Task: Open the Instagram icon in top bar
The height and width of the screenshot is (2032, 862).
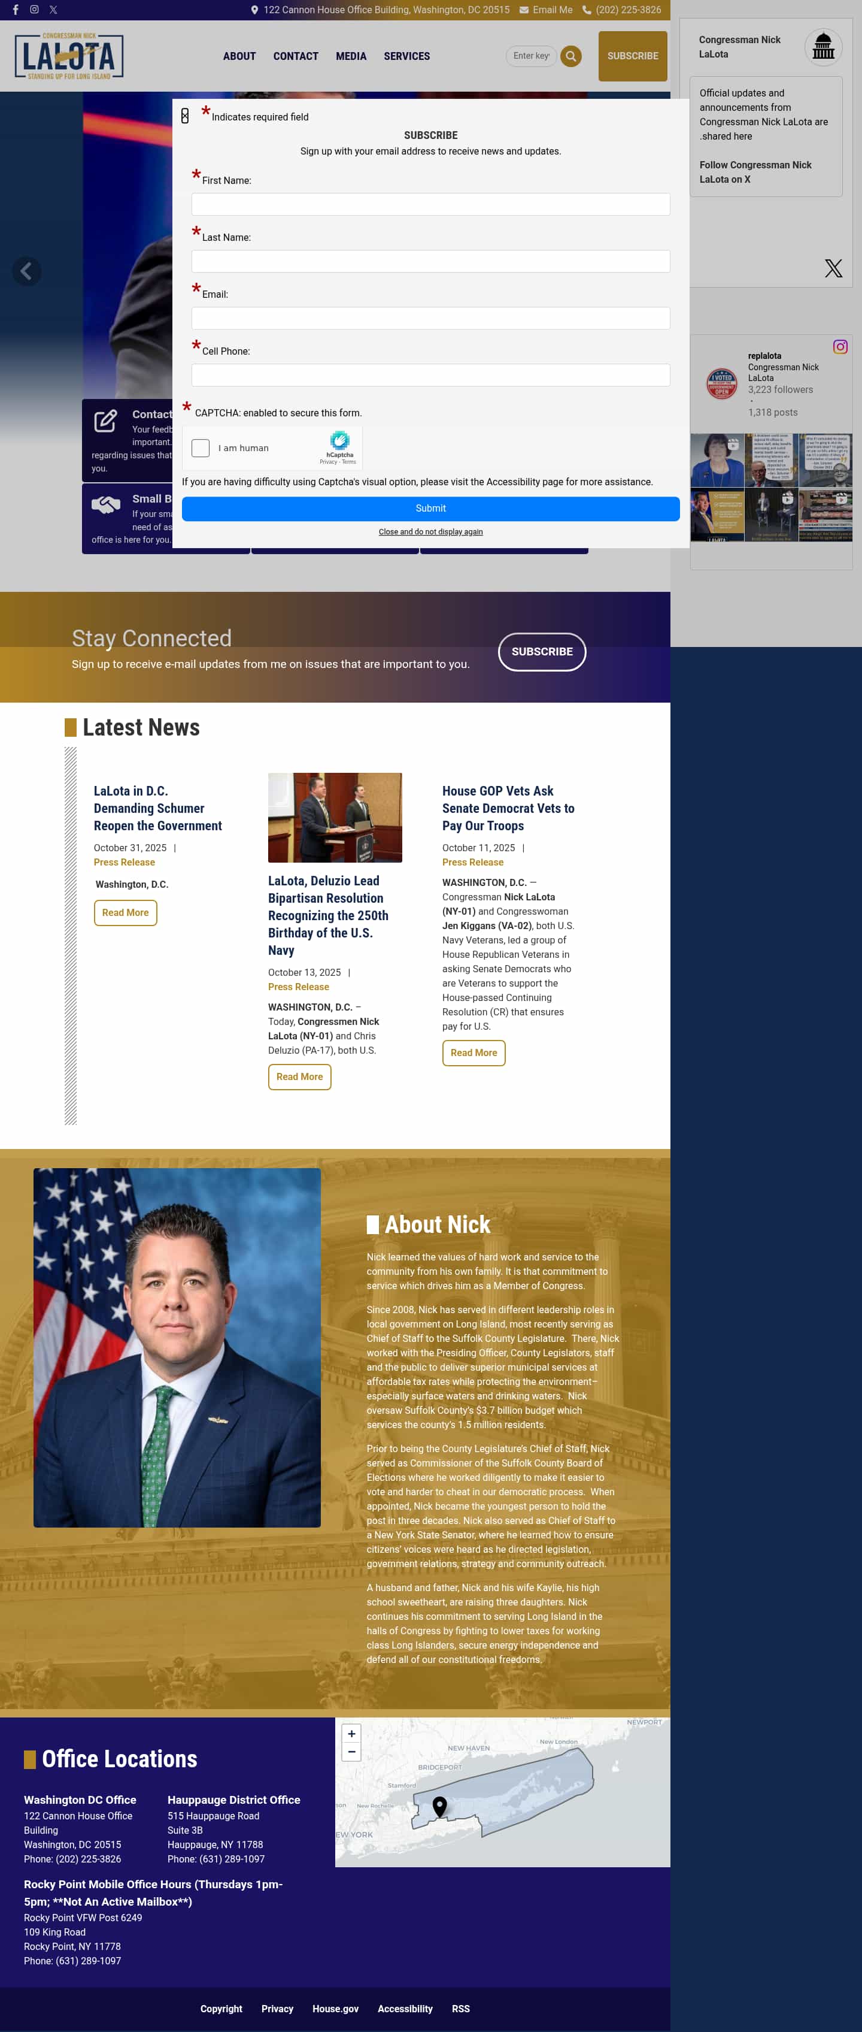Action: [34, 10]
